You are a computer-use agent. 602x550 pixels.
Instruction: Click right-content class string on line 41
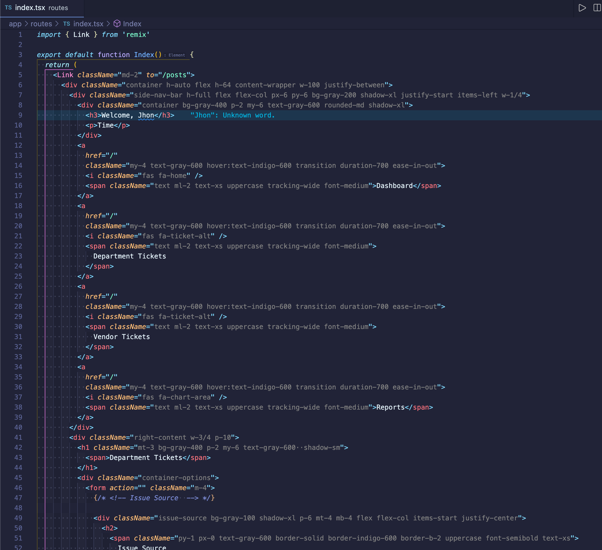(160, 438)
